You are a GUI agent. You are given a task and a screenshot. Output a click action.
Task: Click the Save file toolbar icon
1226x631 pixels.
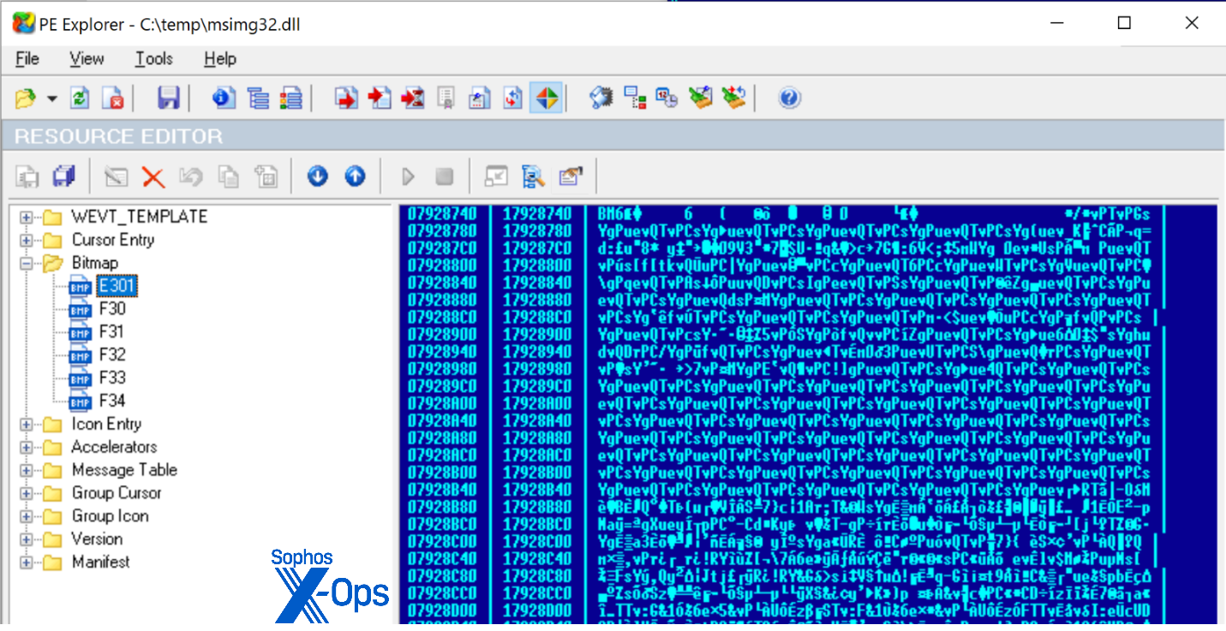click(168, 98)
